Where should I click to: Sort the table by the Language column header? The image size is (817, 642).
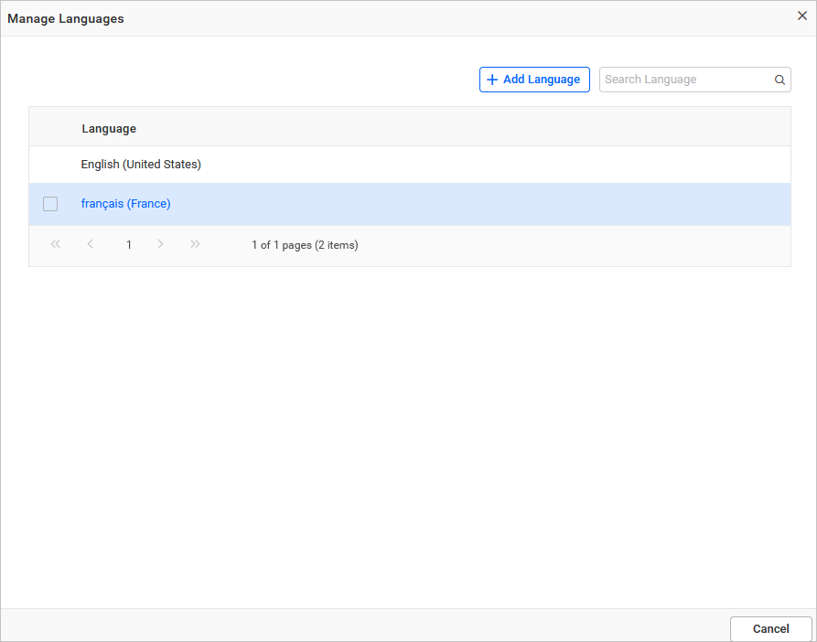[109, 128]
